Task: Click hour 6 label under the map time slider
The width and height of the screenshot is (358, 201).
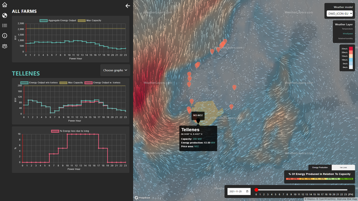Action: coord(279,195)
